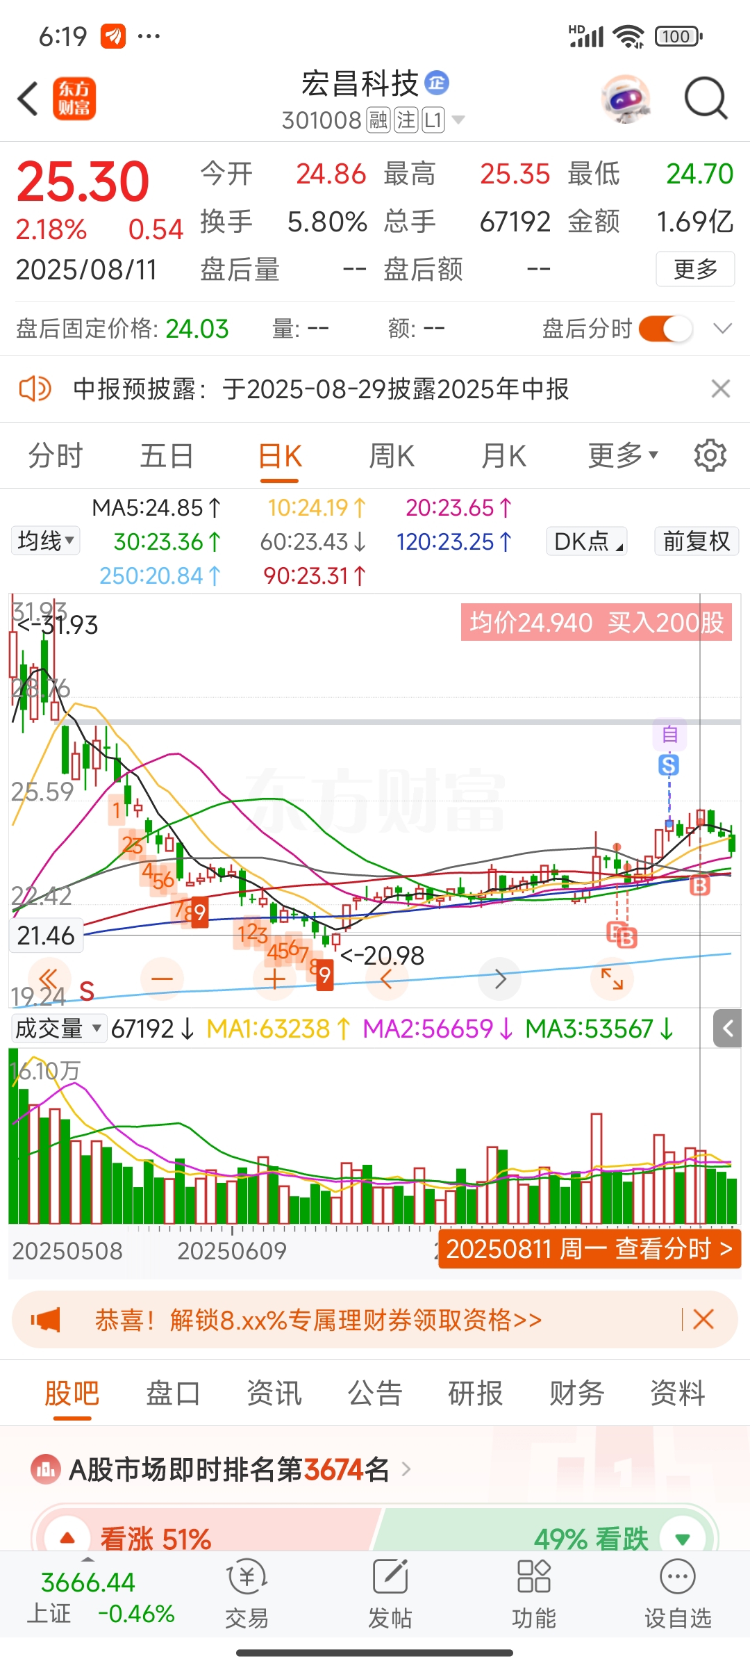The image size is (750, 1668).
Task: Switch to 月K chart tab
Action: tap(503, 456)
